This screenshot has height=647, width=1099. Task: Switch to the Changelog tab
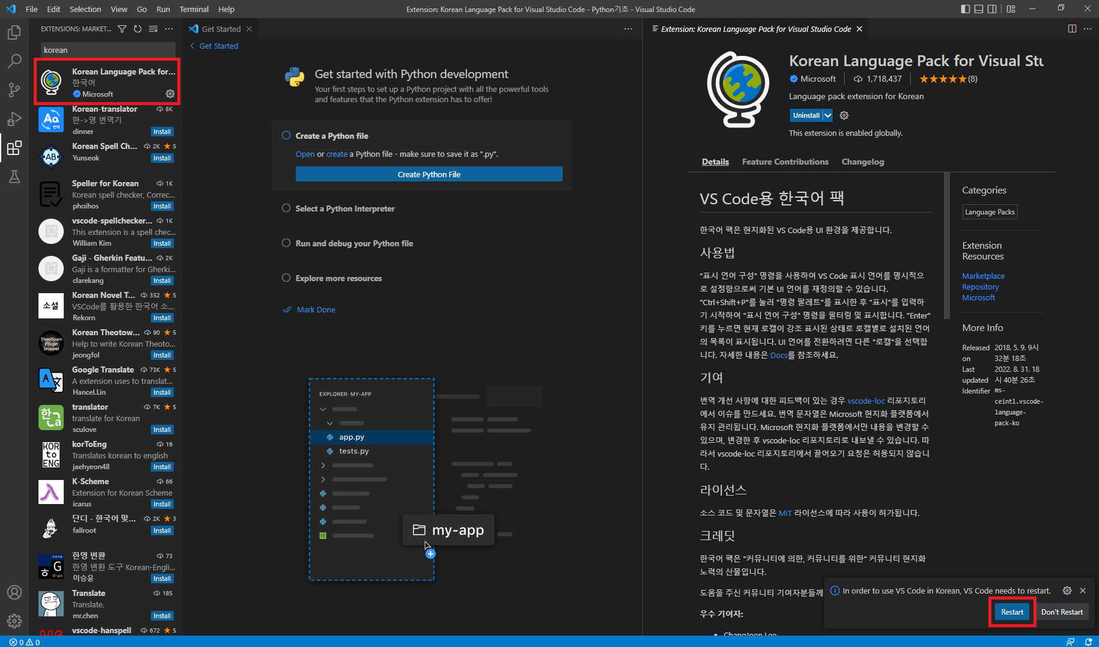863,162
